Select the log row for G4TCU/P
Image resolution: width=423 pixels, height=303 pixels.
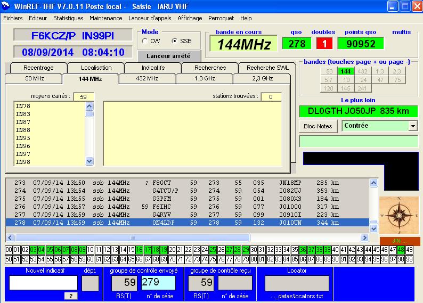point(187,191)
